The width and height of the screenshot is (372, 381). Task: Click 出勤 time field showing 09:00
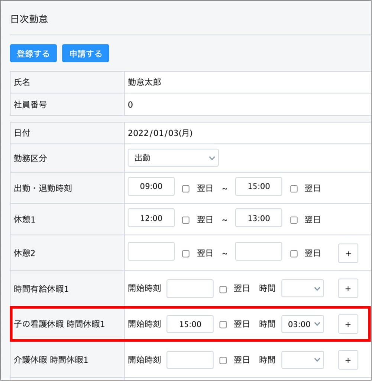pos(151,186)
